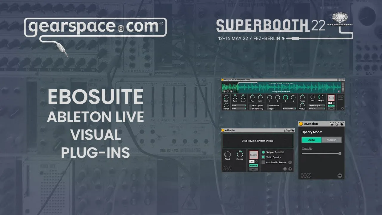Click the A attack knob in eSampler
The image size is (382, 215).
tap(269, 97)
